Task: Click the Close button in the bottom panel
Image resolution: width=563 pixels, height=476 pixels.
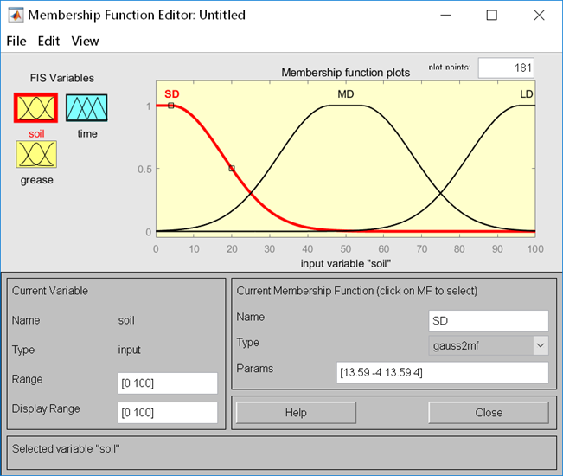Action: 489,413
